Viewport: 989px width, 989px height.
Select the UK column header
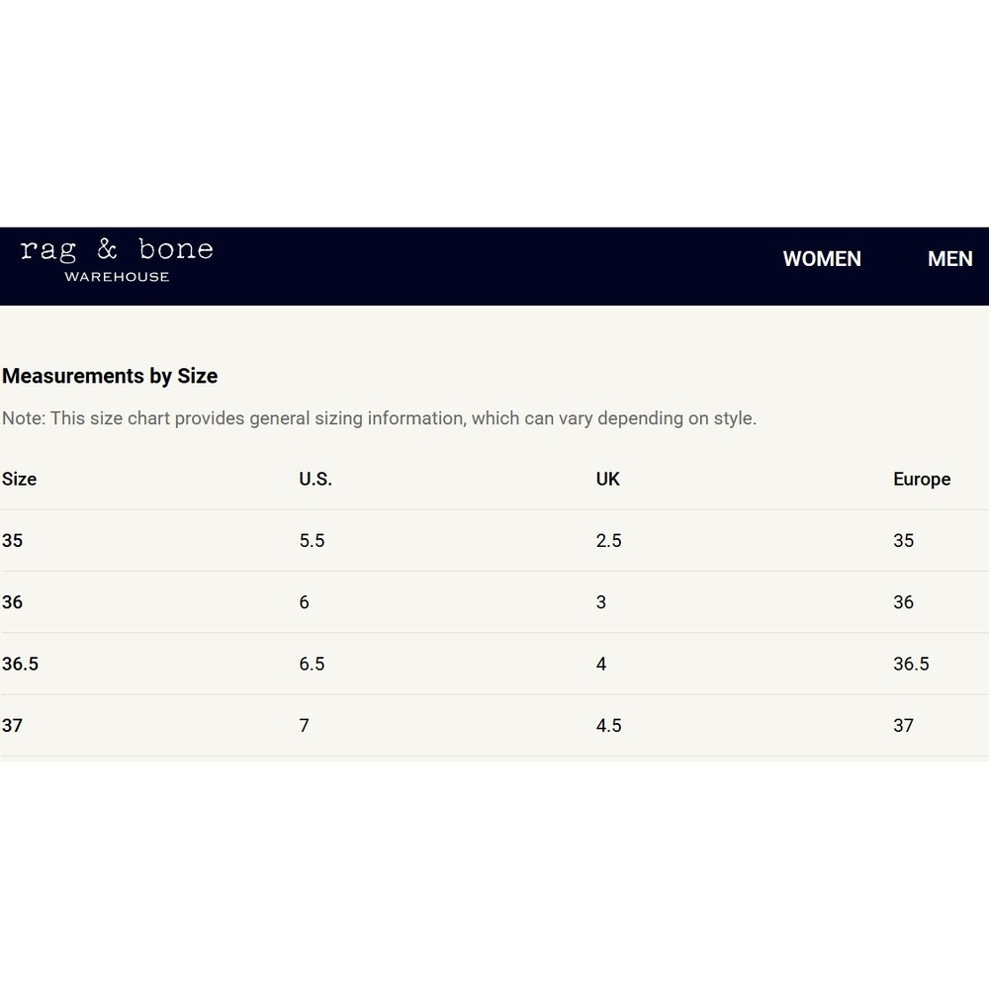coord(607,479)
